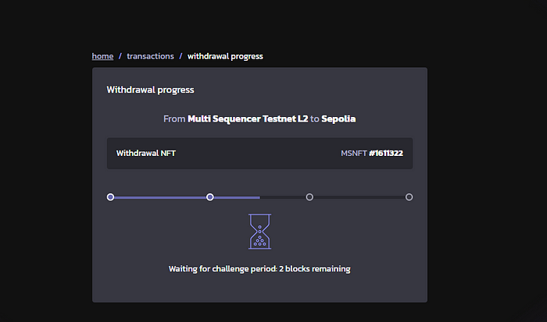This screenshot has width=547, height=322.
Task: Click progress bar between first and second steps
Action: coord(160,197)
